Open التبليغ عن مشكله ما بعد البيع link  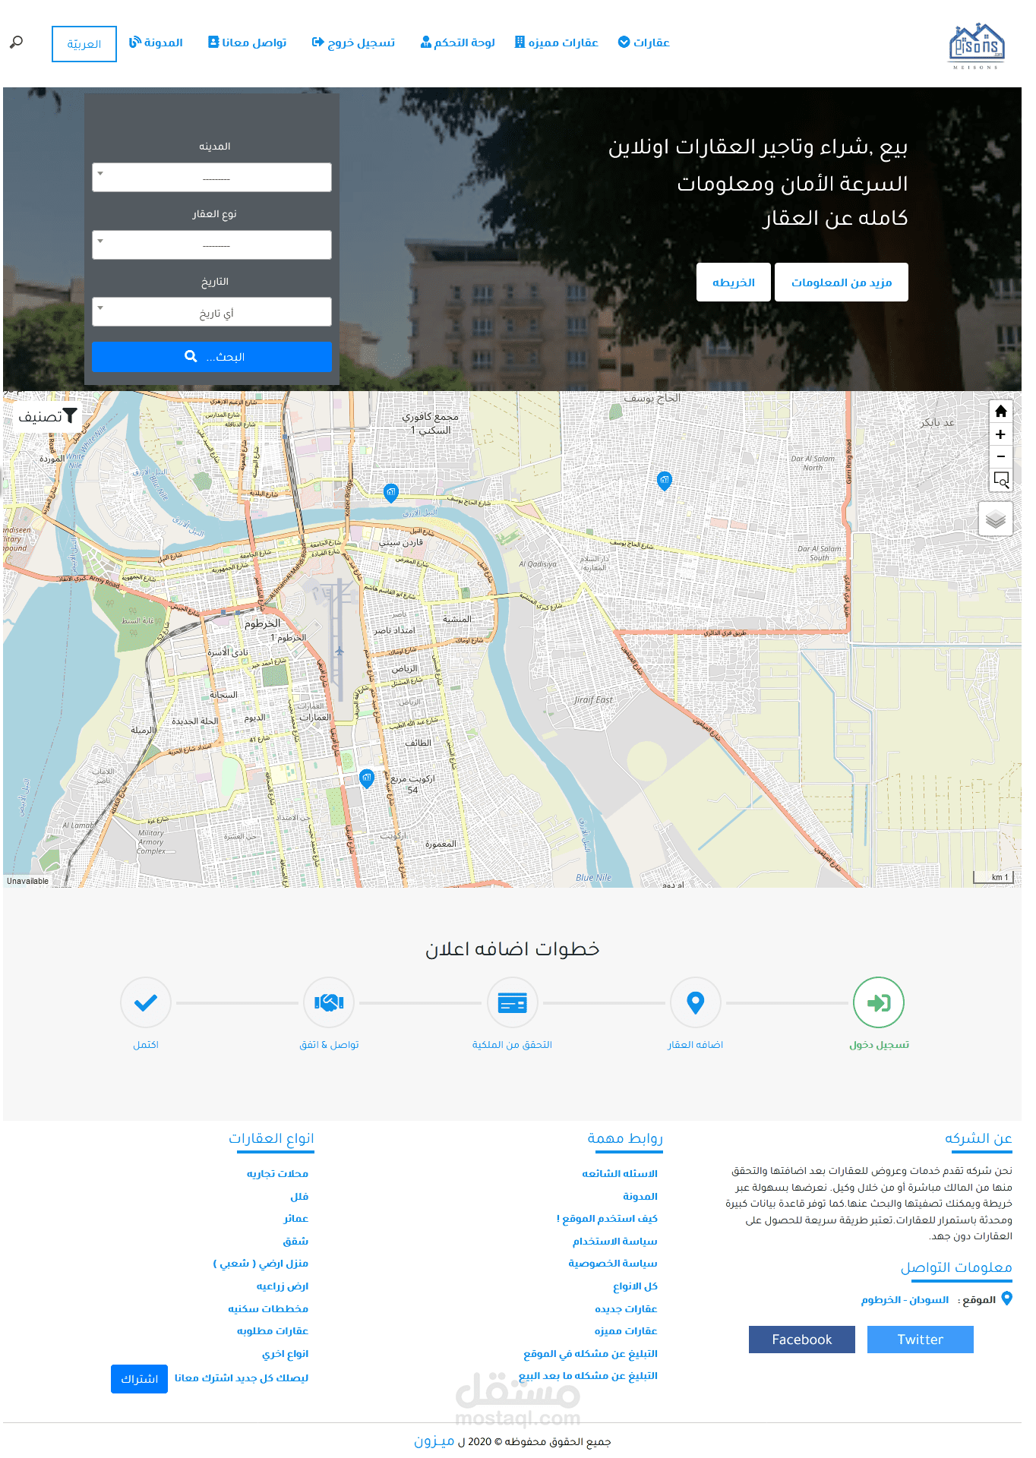point(588,1376)
